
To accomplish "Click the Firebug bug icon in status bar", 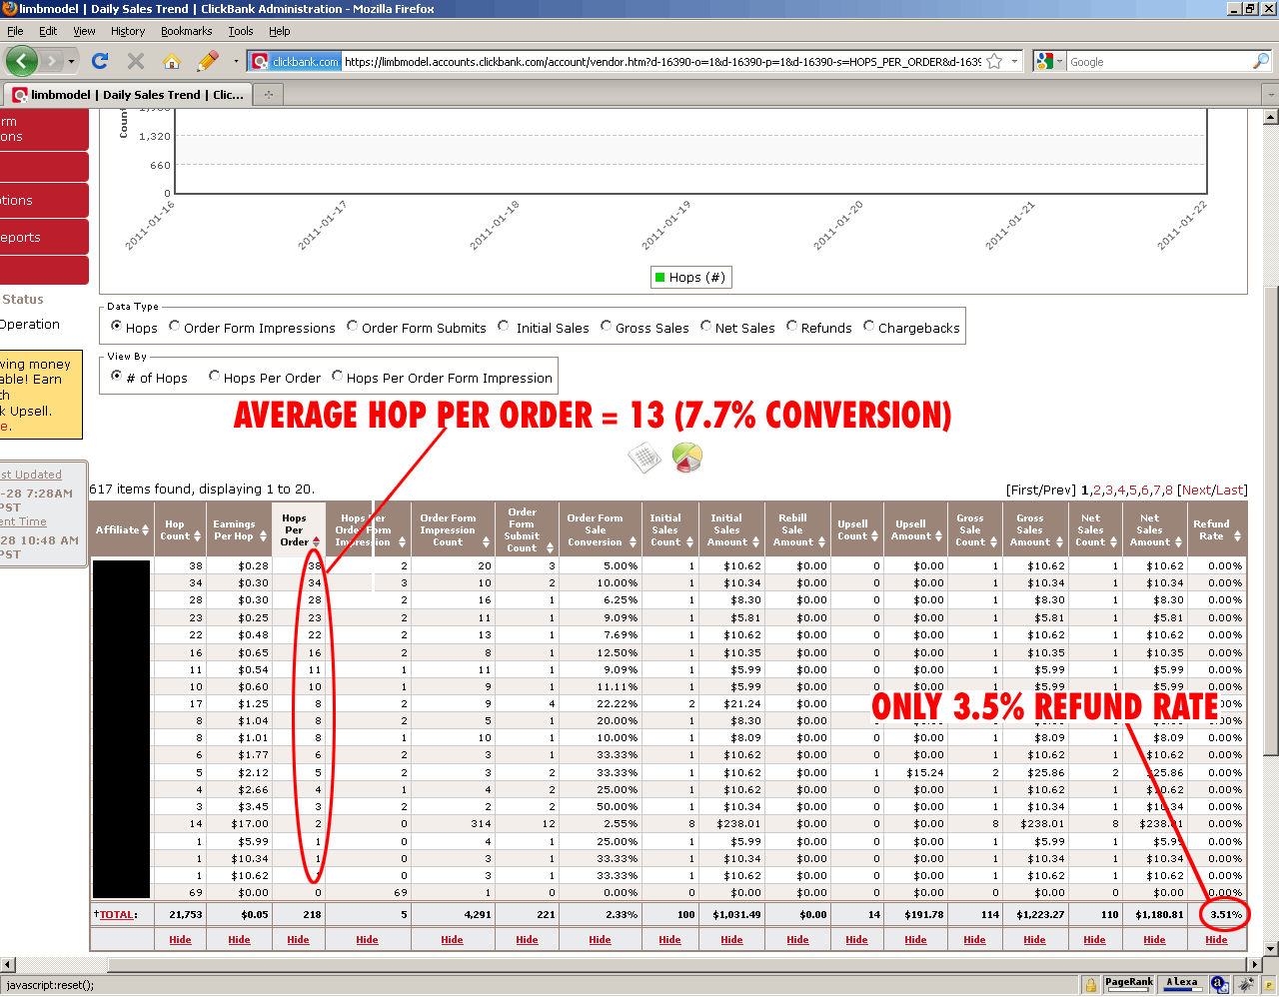I will (x=1245, y=984).
